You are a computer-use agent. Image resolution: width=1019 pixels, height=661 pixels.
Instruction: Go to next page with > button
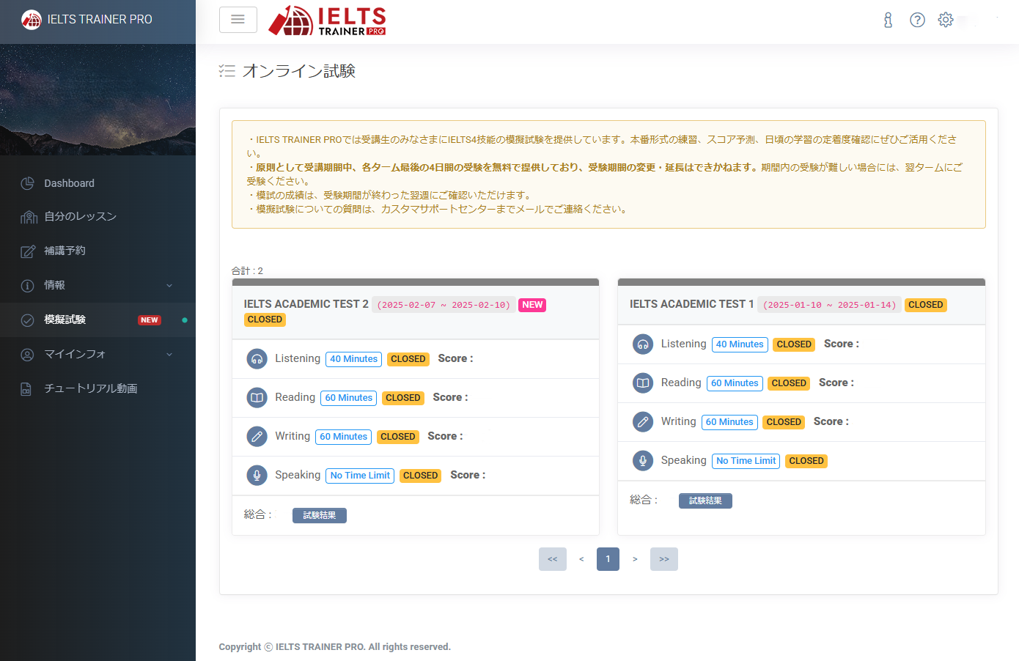point(635,559)
